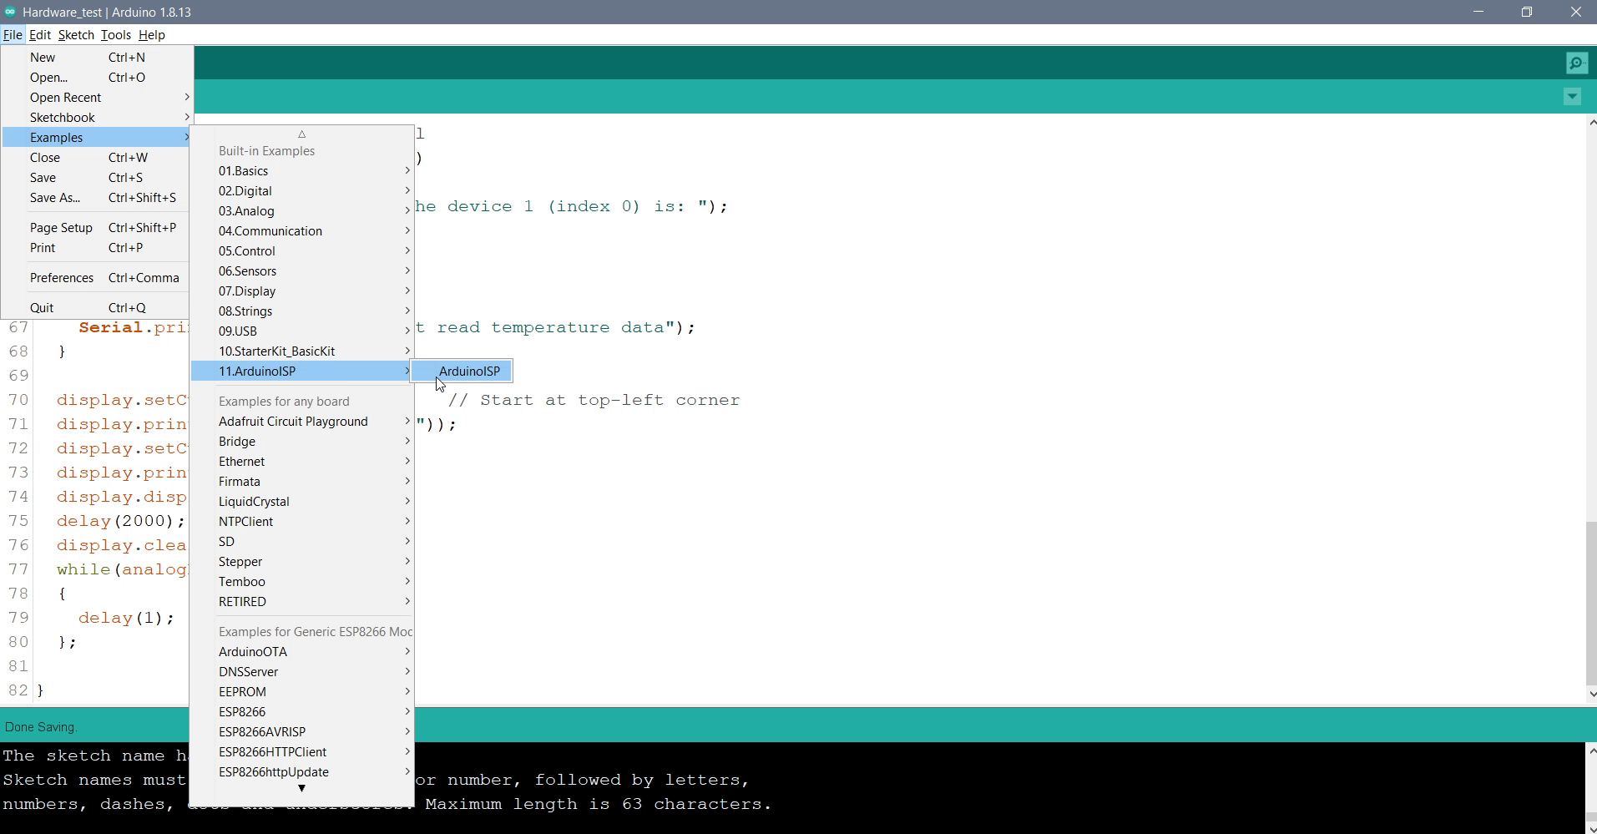
Task: Expand SD library examples
Action: 302,542
